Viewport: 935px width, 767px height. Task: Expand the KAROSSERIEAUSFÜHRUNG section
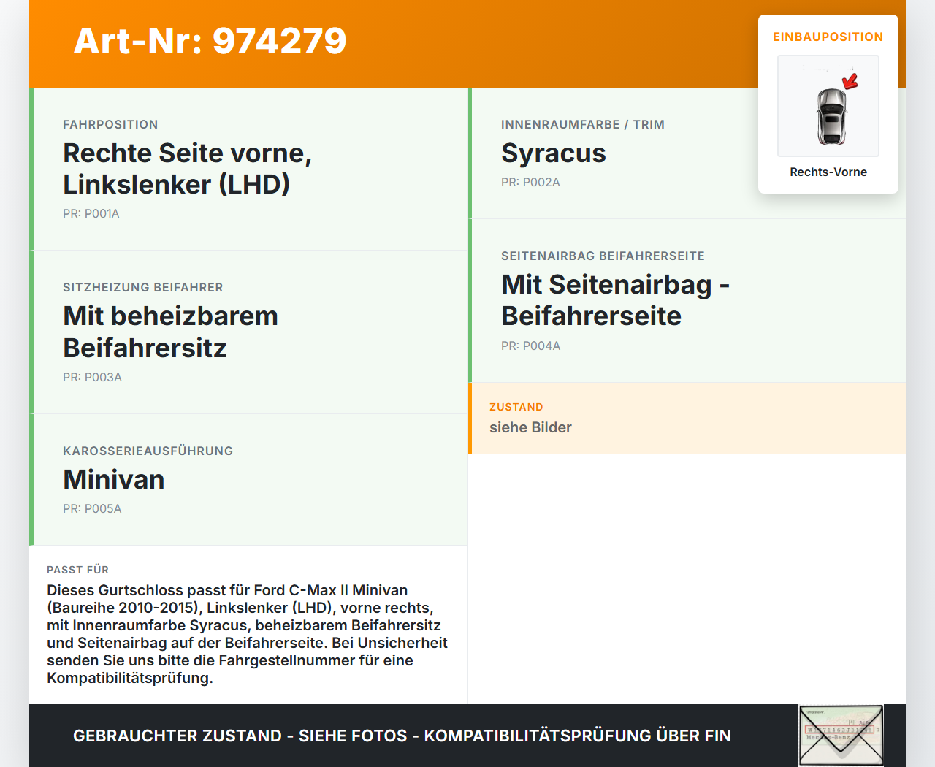[148, 451]
